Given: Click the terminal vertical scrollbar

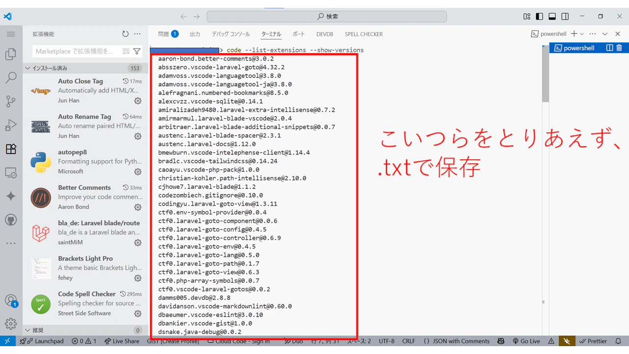Looking at the screenshot, I should [x=545, y=74].
